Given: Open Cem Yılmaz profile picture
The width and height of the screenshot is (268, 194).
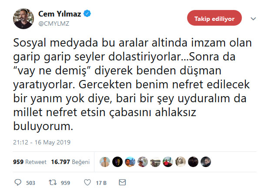Looking at the screenshot, I should pos(23,19).
